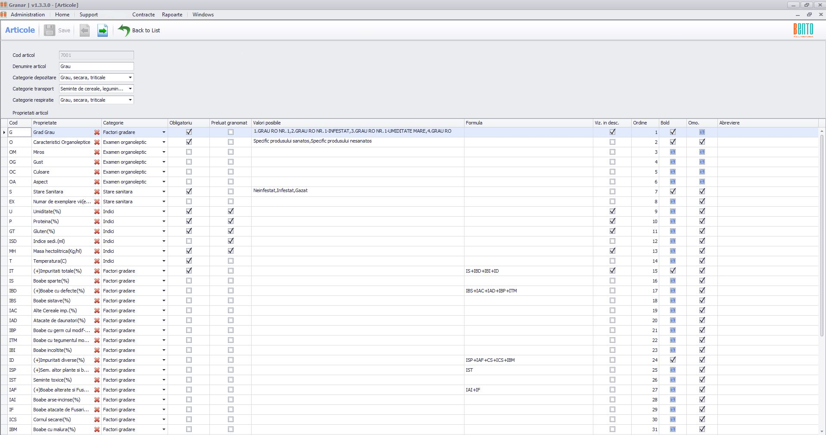The height and width of the screenshot is (435, 826).
Task: Toggle Viz. in desc. for Gluten(%) row
Action: click(x=612, y=231)
